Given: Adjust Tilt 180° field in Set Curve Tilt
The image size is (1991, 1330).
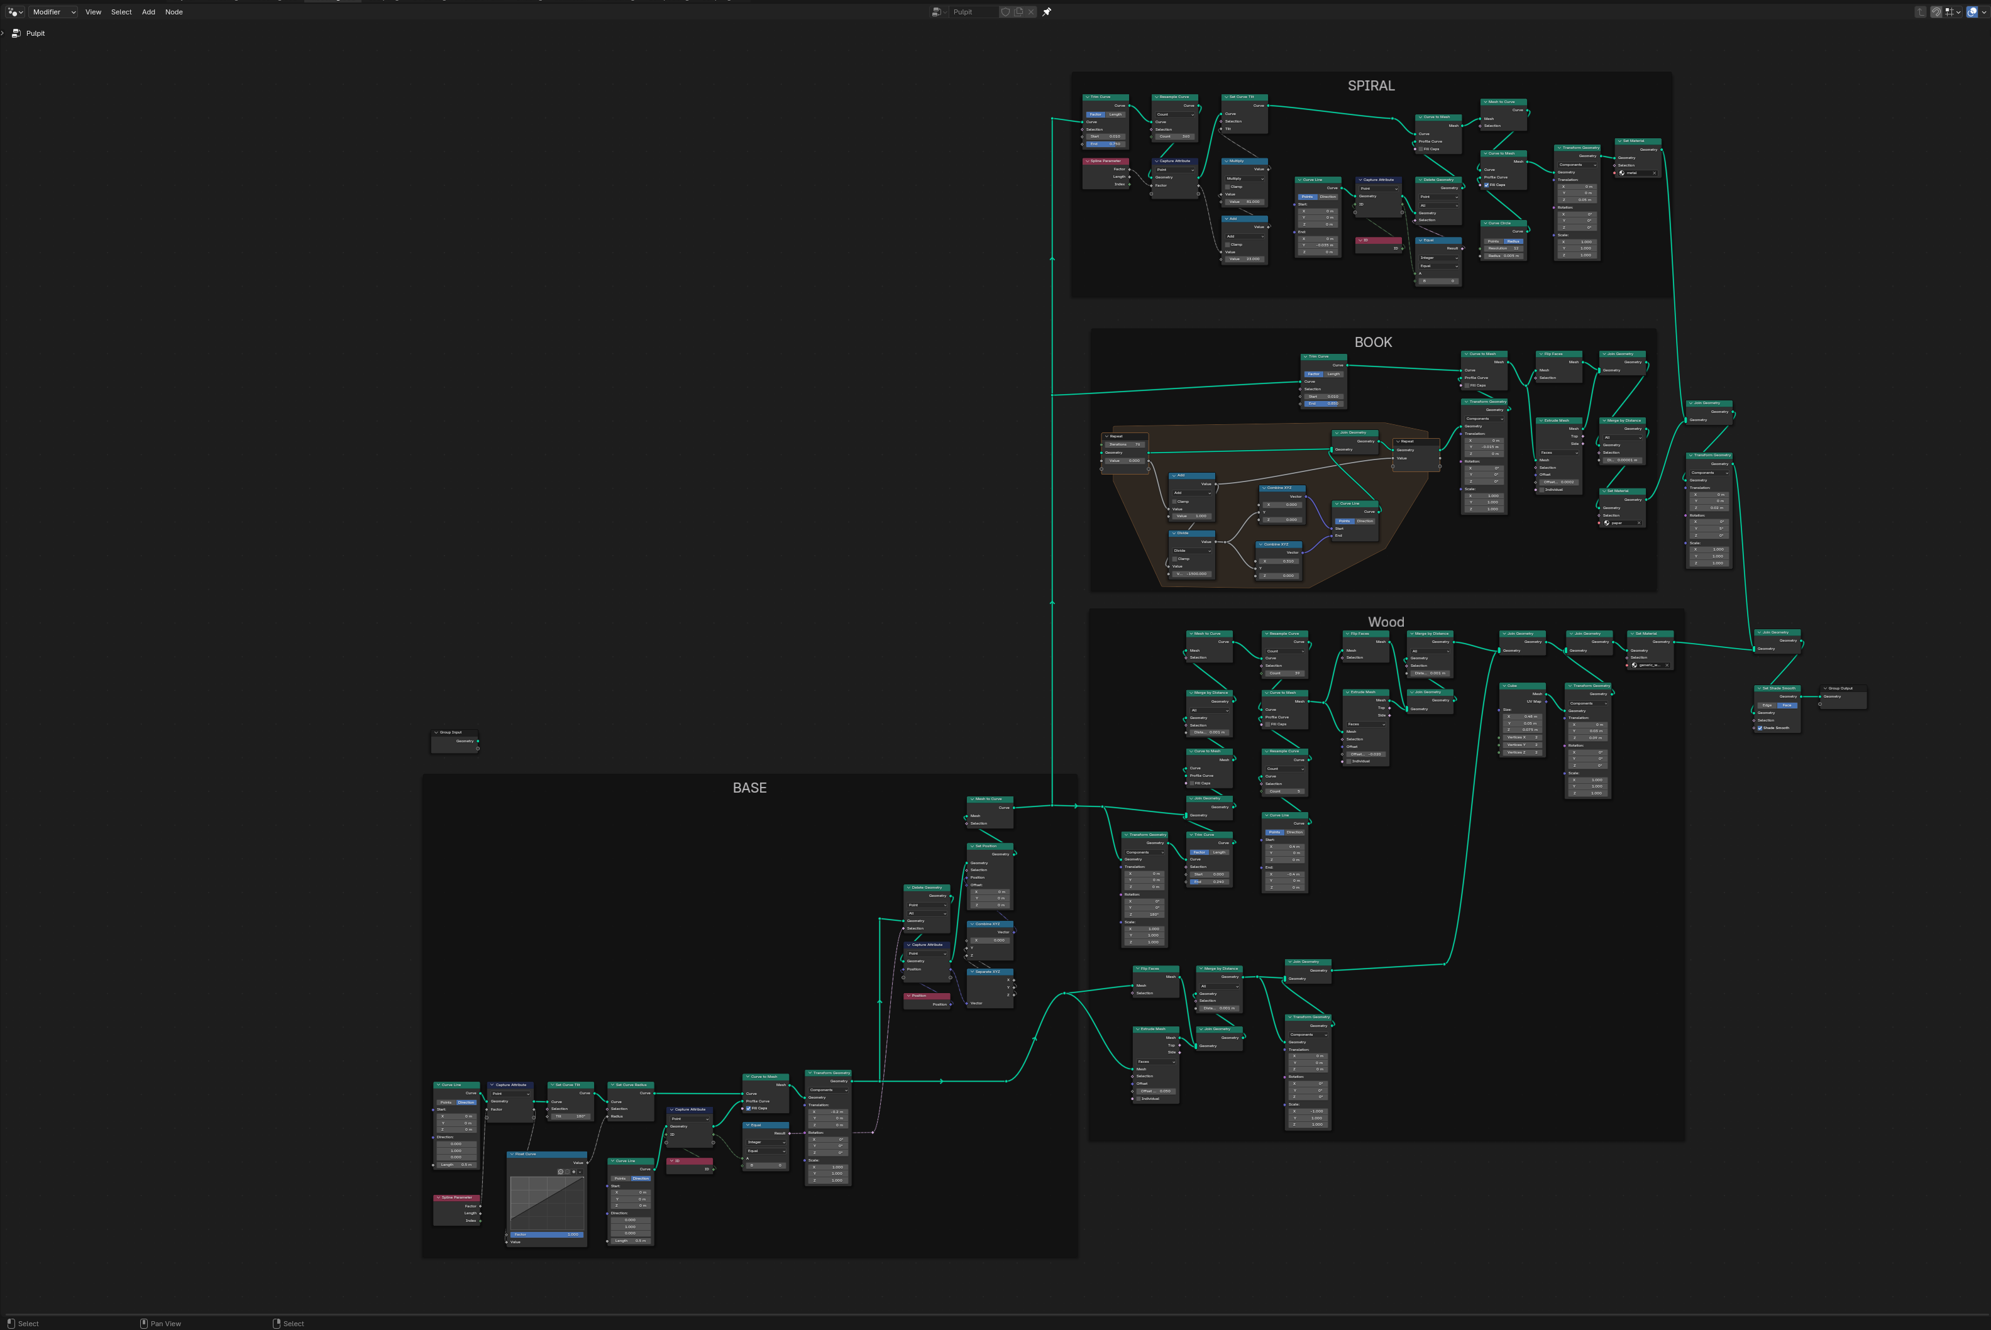Looking at the screenshot, I should (x=570, y=1116).
